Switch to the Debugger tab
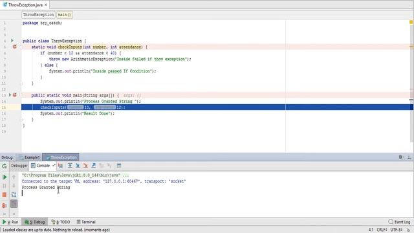Image resolution: width=414 pixels, height=233 pixels. (19, 166)
